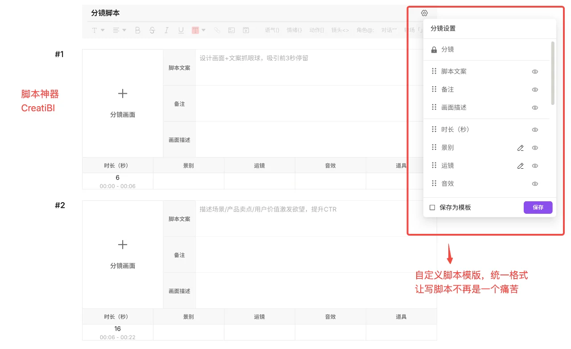Insert a link using the chain icon
571x349 pixels.
point(217,30)
